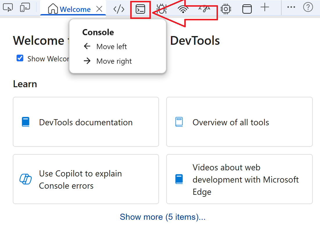Screen dimensions: 320x225
Task: Click Show more (5 items) link
Action: 162,217
